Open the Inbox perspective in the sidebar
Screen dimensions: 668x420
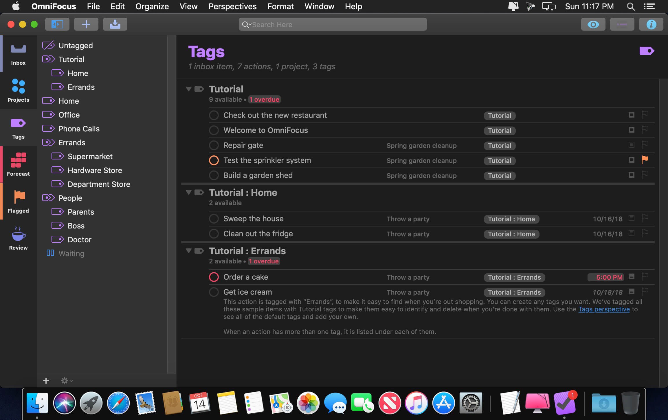pos(18,53)
